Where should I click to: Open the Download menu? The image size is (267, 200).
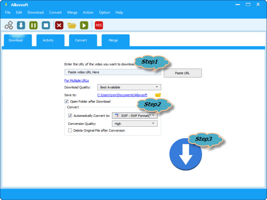point(36,12)
